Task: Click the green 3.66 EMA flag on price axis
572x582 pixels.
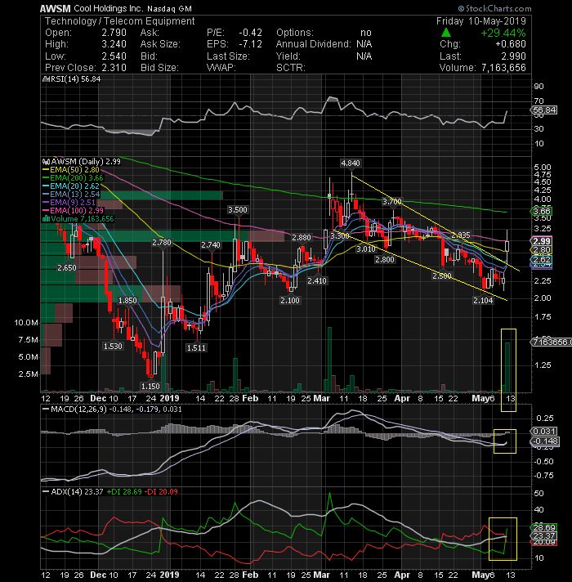Action: (542, 211)
